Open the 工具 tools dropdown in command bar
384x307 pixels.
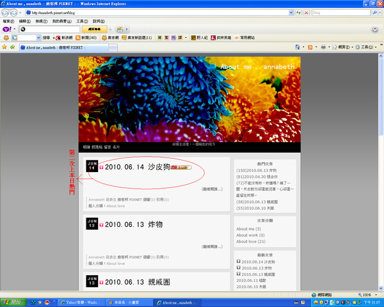point(366,47)
